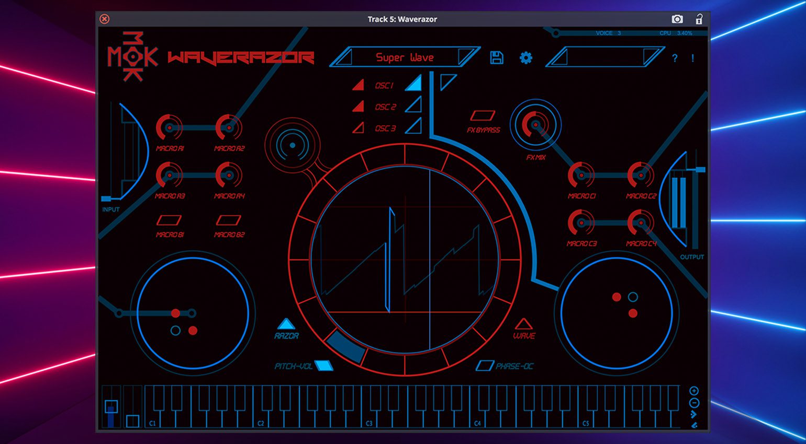Click the save preset floppy disk icon
This screenshot has height=444, width=806.
click(x=496, y=57)
